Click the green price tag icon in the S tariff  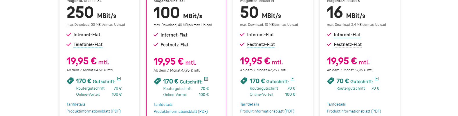tap(331, 81)
